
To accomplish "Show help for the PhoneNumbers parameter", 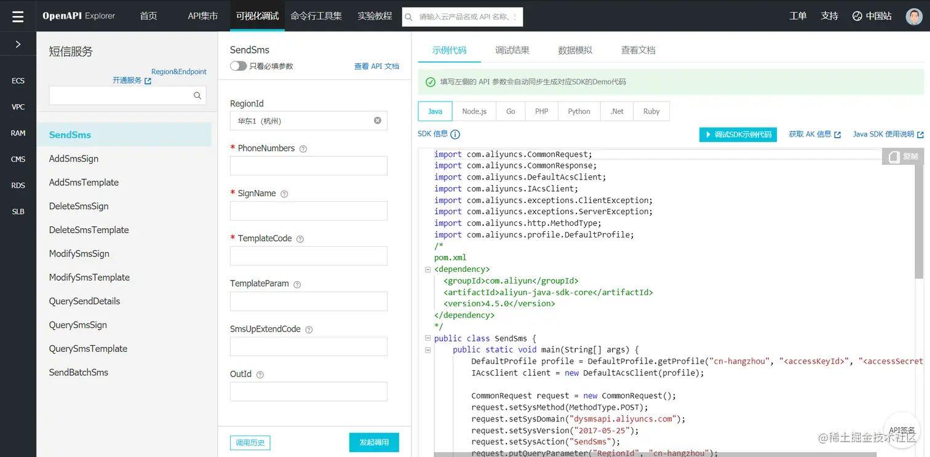I will [x=303, y=149].
